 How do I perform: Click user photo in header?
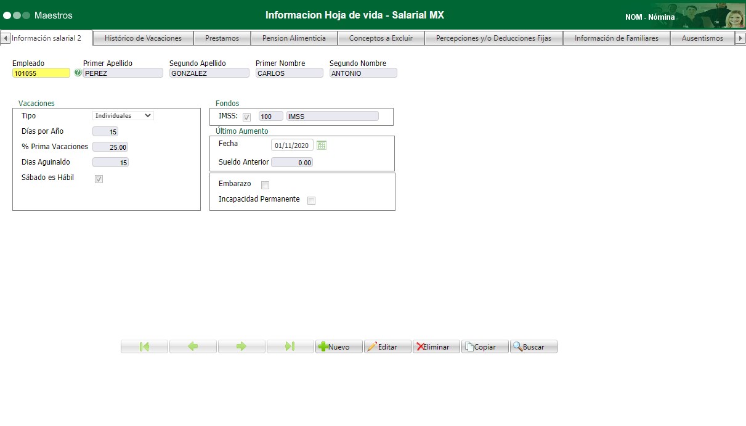(x=734, y=15)
